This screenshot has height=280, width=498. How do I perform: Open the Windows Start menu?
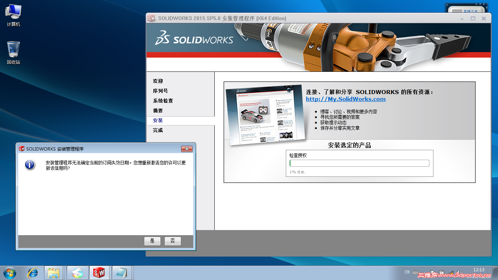coord(9,273)
